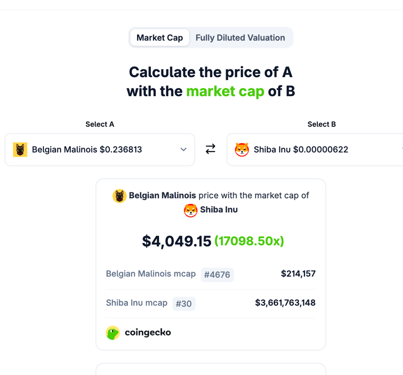Click the #4676 rank badge

click(x=217, y=274)
